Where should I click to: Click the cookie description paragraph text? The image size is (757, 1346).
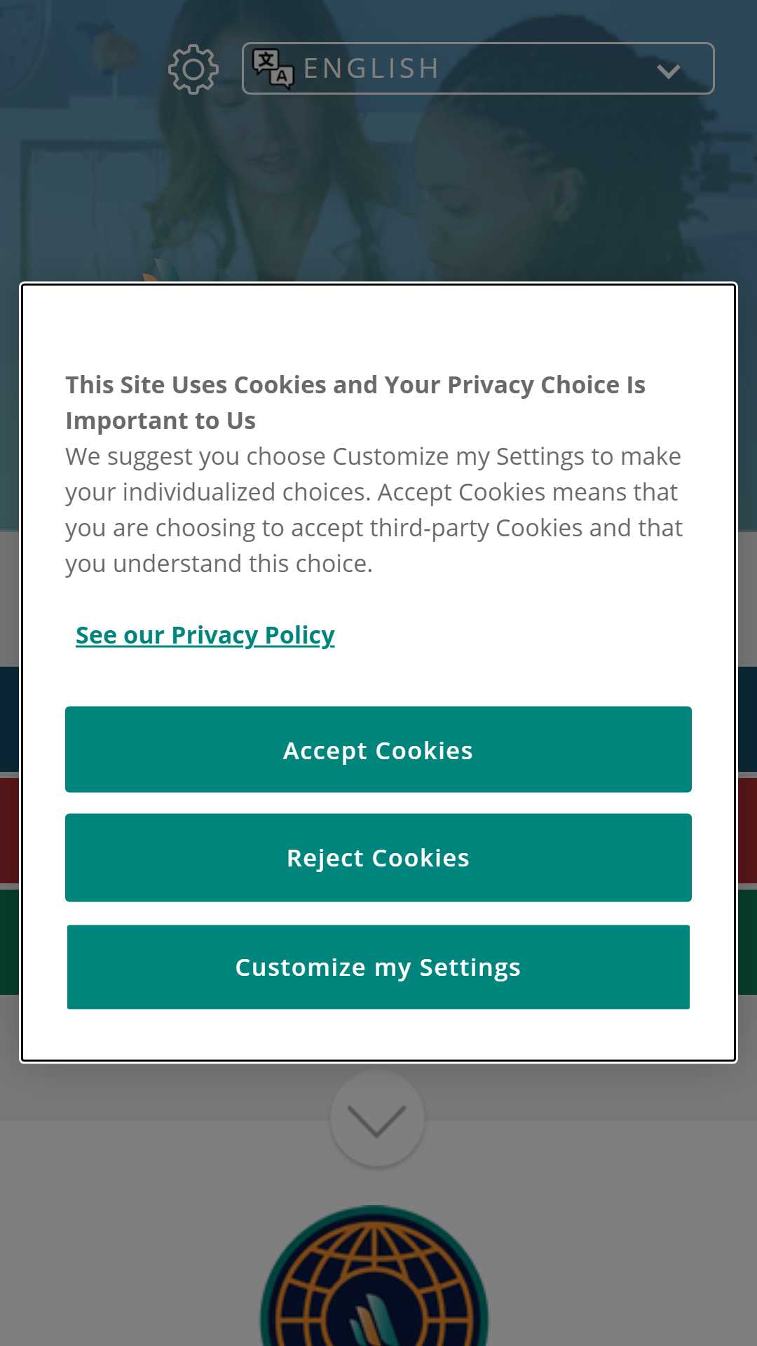[374, 510]
